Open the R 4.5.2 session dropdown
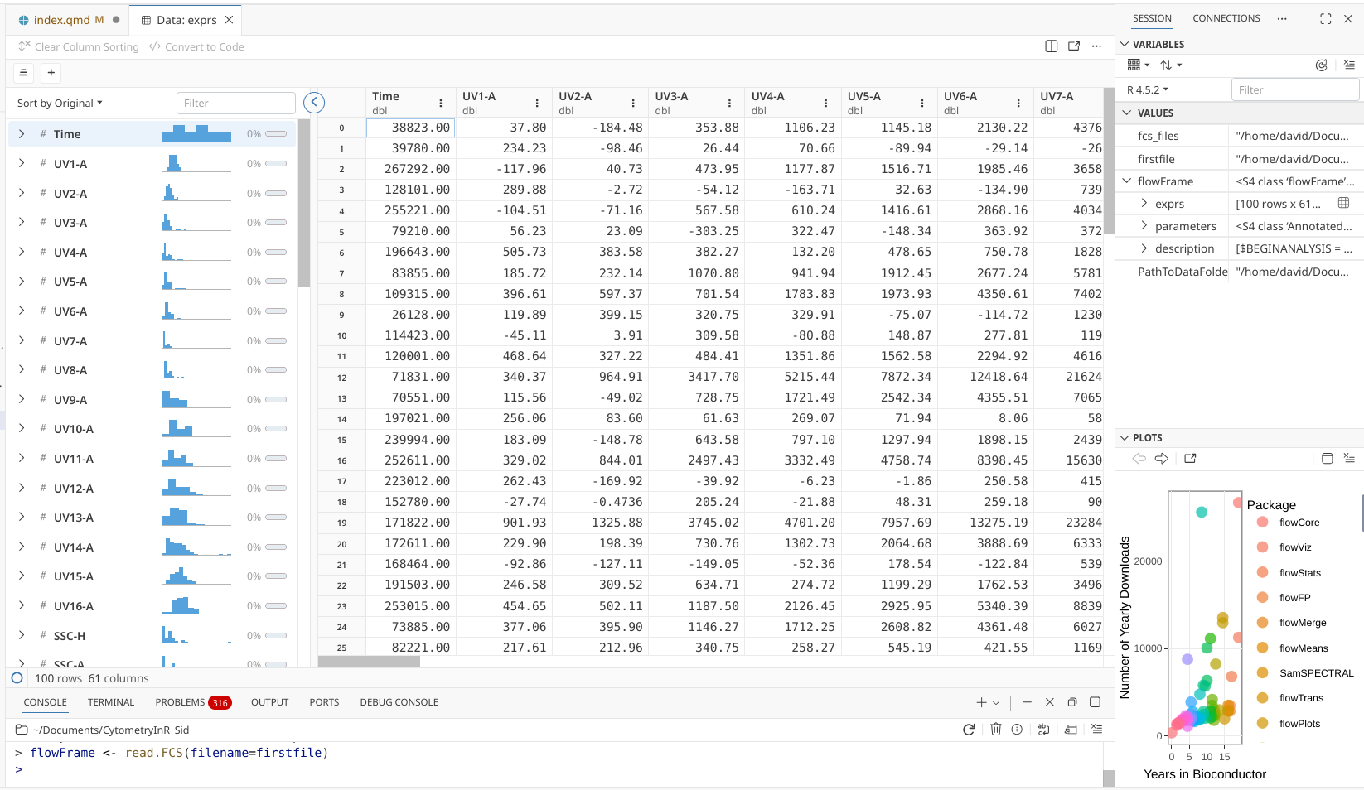 [x=1148, y=89]
